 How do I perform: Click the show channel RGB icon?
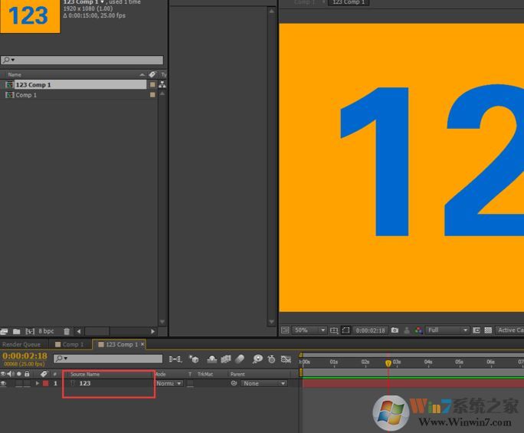[418, 330]
